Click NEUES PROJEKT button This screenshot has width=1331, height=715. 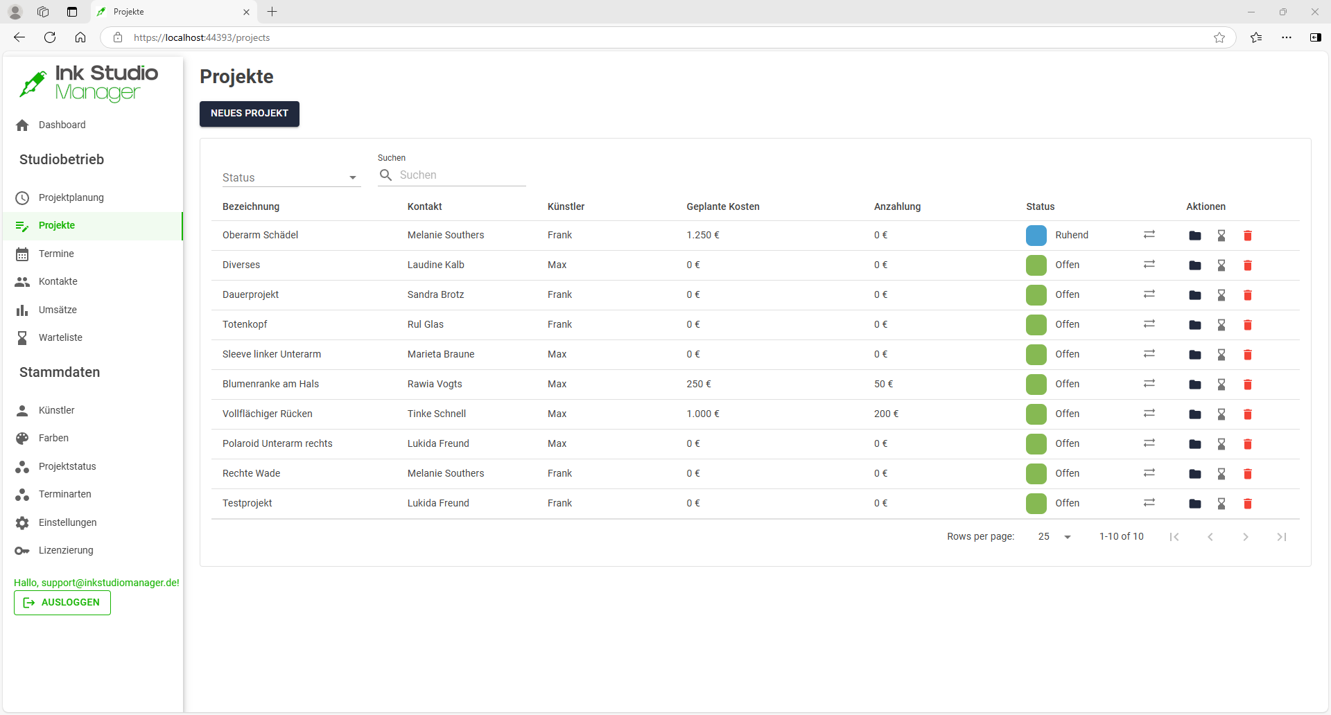(x=250, y=114)
